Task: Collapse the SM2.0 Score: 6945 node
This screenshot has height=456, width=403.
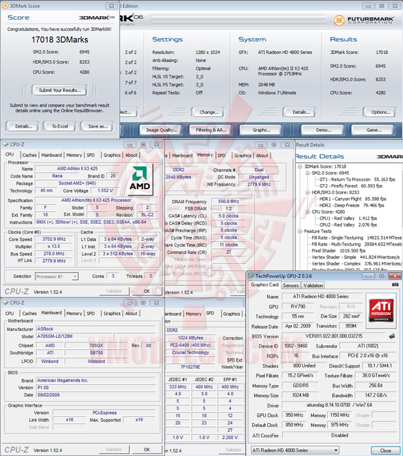Action: tap(307, 173)
